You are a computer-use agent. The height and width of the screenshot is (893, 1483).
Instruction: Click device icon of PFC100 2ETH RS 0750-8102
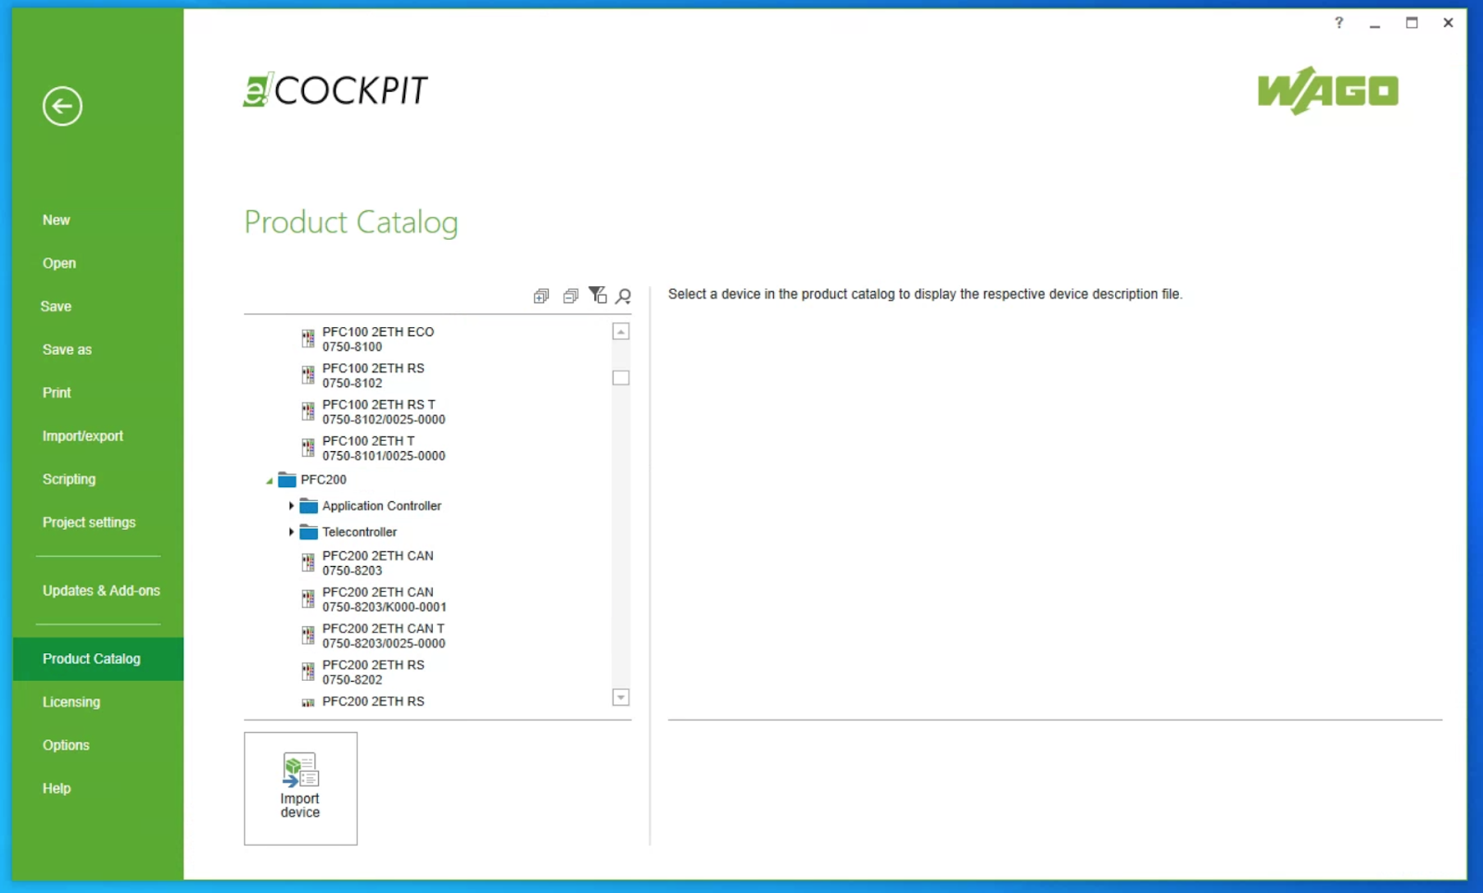tap(308, 374)
